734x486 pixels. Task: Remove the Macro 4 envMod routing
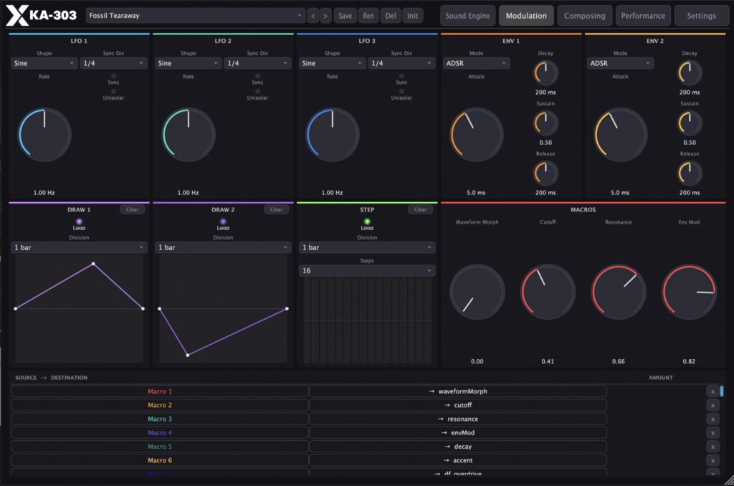712,433
